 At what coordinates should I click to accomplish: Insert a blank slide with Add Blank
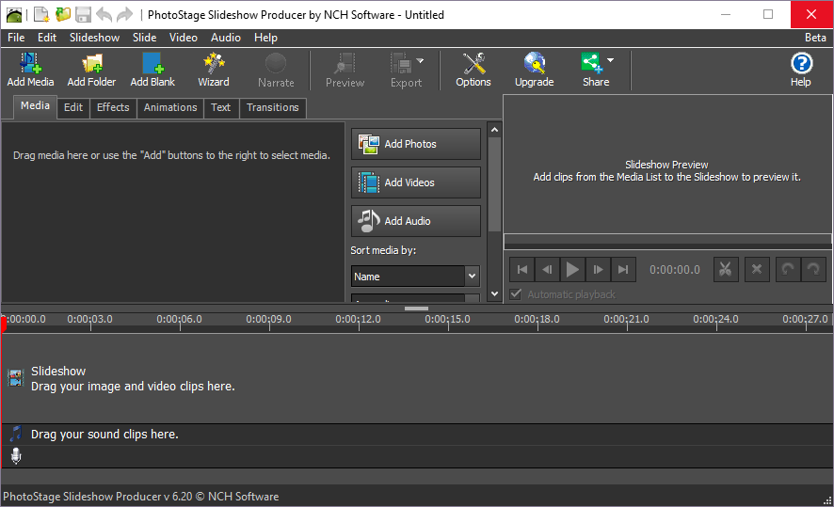coord(152,64)
